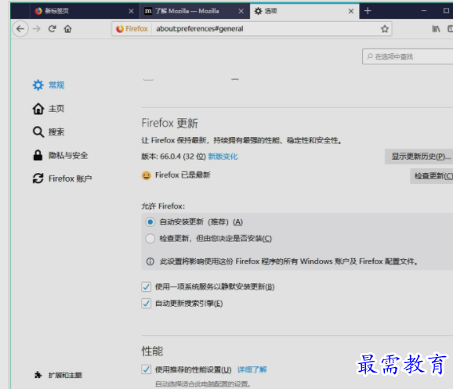Close the 了解 Mozilla tab
Screen dimensions: 453x389
241,11
